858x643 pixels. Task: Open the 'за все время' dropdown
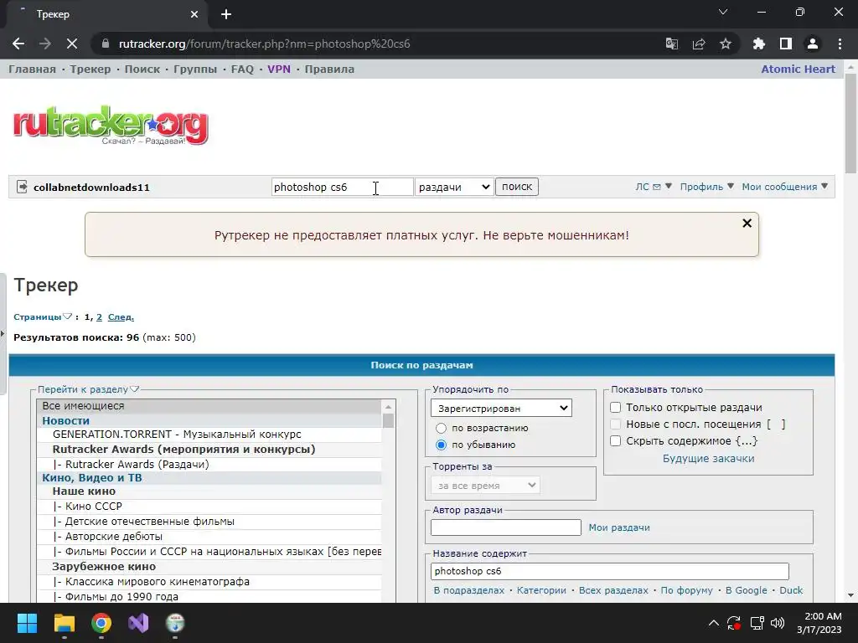485,485
